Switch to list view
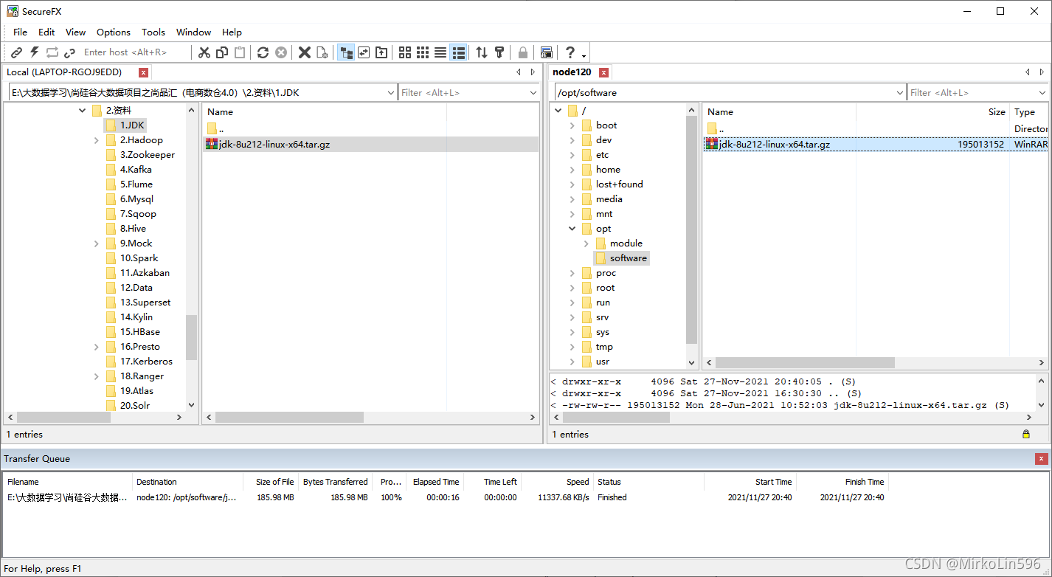This screenshot has height=577, width=1052. point(440,52)
